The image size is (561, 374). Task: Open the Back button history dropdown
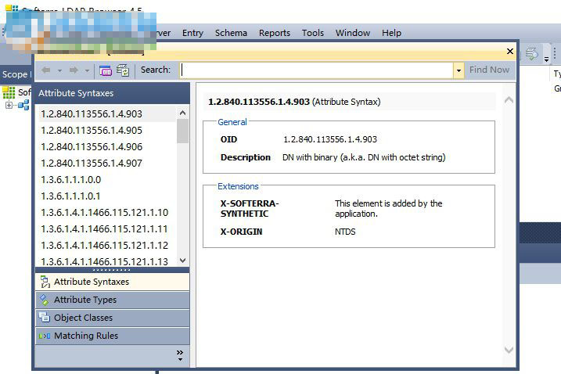point(59,70)
